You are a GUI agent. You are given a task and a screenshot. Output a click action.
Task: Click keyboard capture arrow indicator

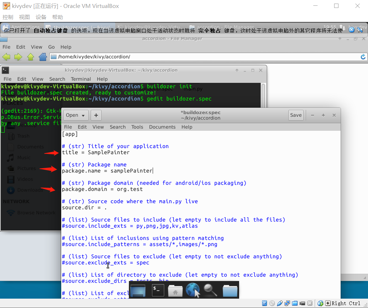pyautogui.click(x=328, y=303)
